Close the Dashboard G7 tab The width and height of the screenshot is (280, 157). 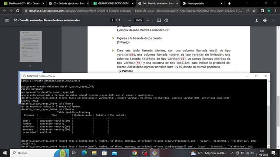pyautogui.click(x=43, y=3)
